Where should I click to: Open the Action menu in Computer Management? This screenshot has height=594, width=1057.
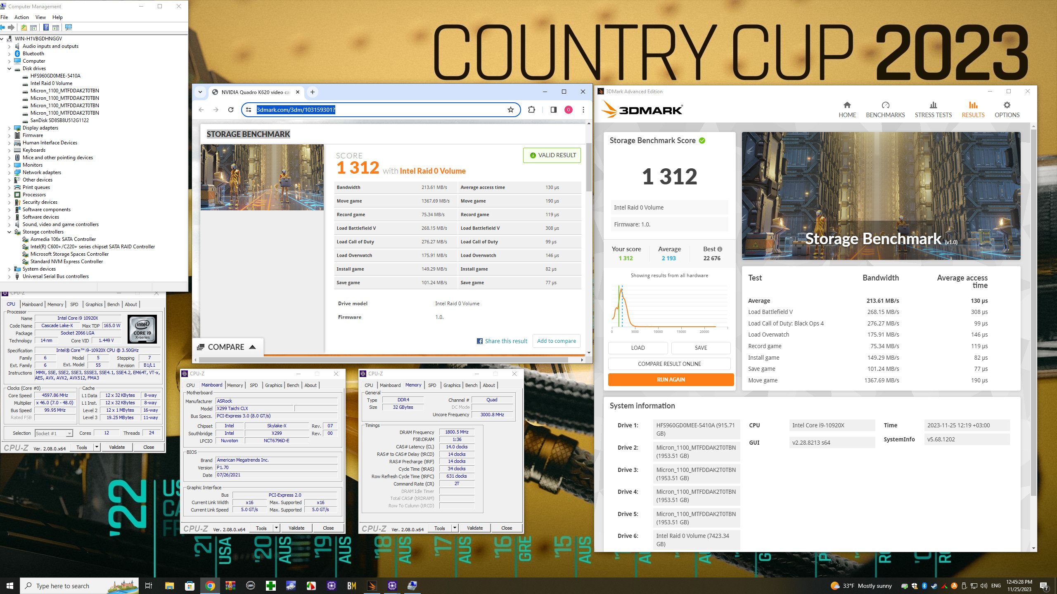[x=21, y=17]
